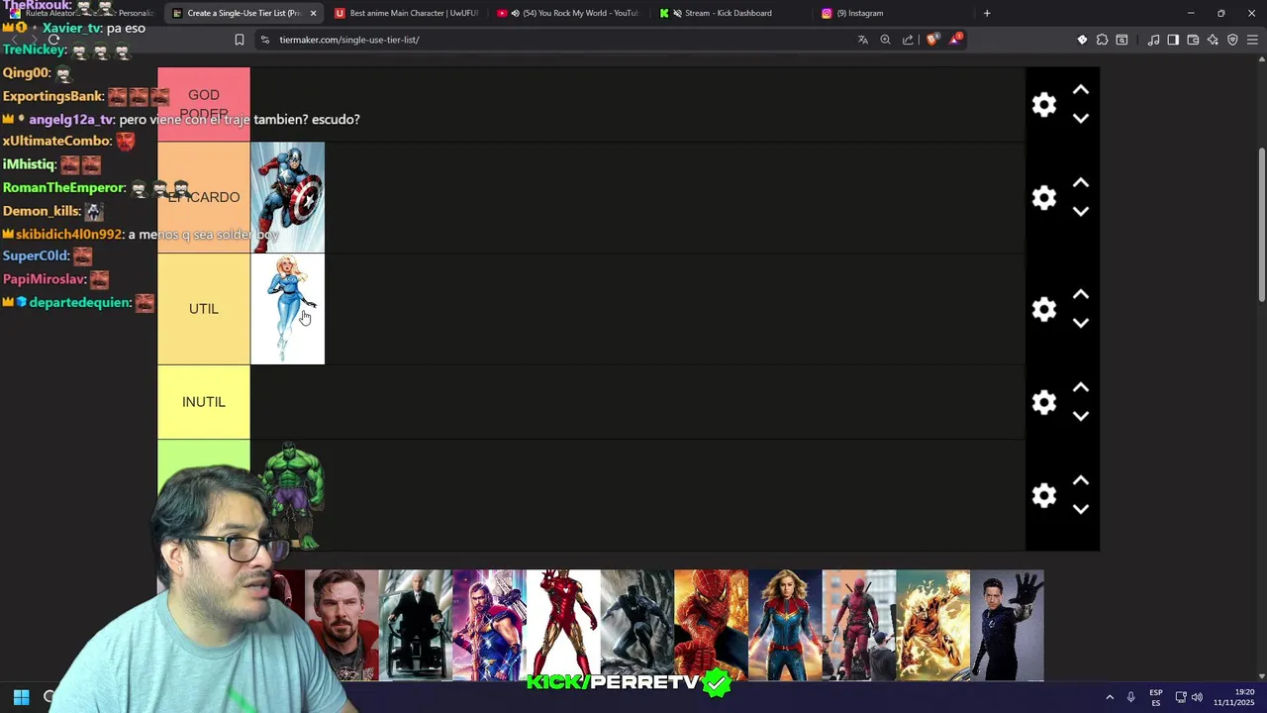Open the Leo AI sparkle icon
The height and width of the screenshot is (713, 1267).
1213,40
